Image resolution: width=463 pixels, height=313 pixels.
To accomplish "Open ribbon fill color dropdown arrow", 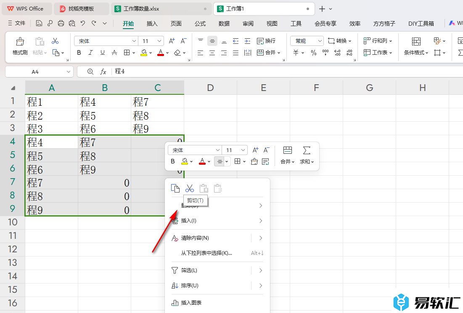I will point(151,53).
